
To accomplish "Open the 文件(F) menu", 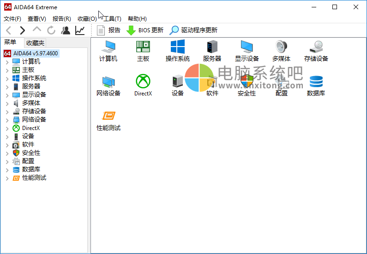I will pos(12,19).
